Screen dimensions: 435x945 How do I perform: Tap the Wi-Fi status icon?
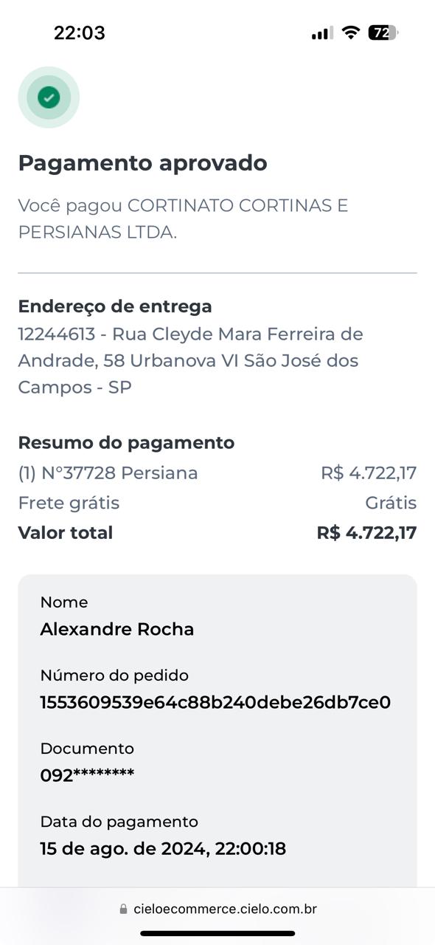coord(351,32)
